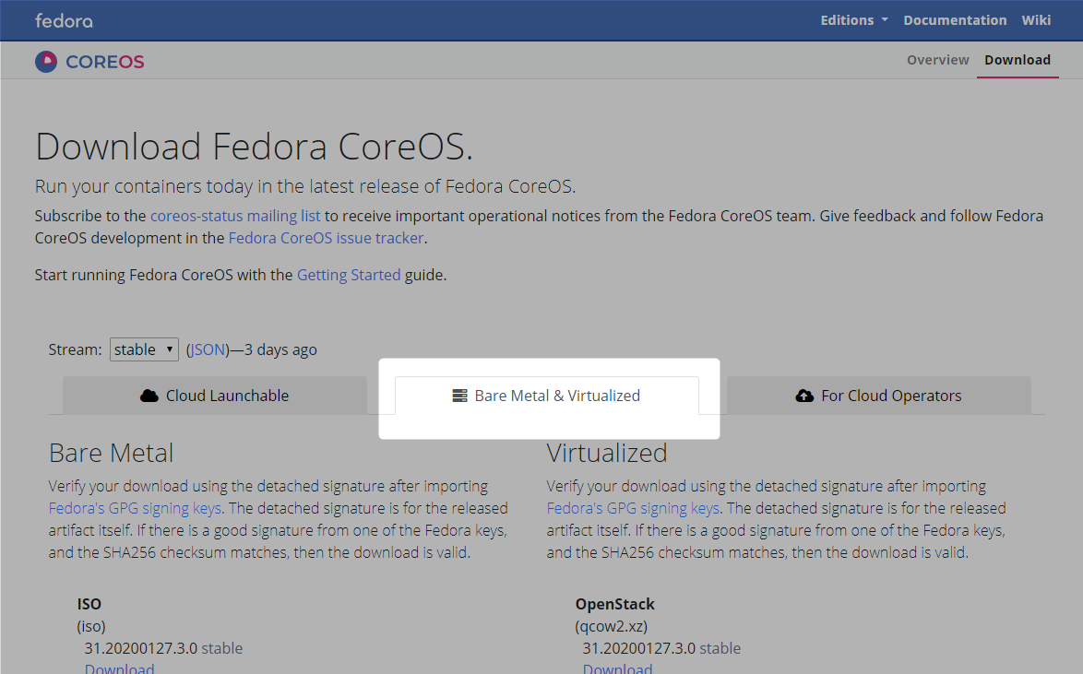The image size is (1083, 674).
Task: Open the JSON stream metadata link
Action: [207, 349]
